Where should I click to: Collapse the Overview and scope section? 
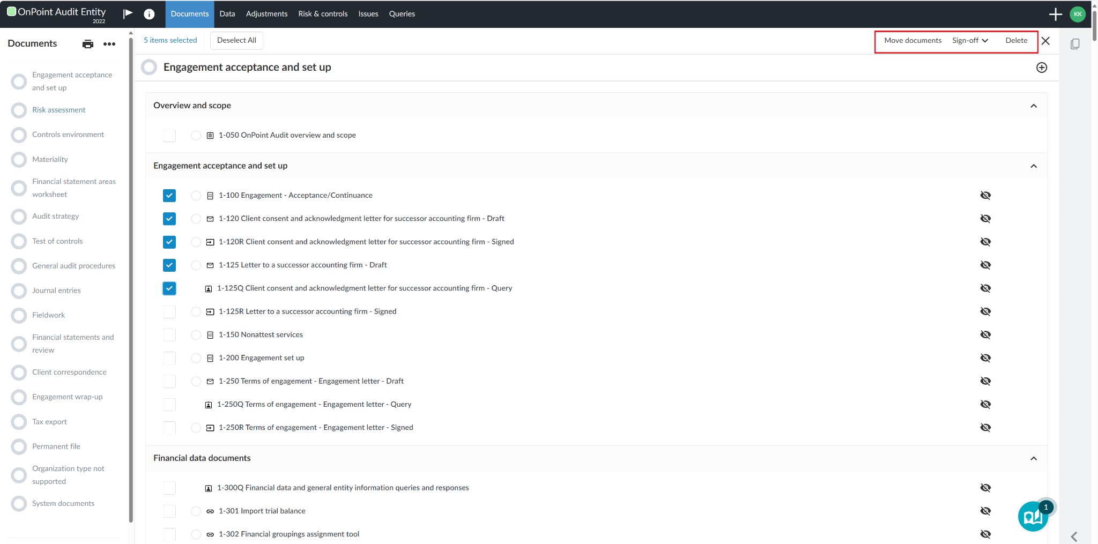(x=1033, y=106)
